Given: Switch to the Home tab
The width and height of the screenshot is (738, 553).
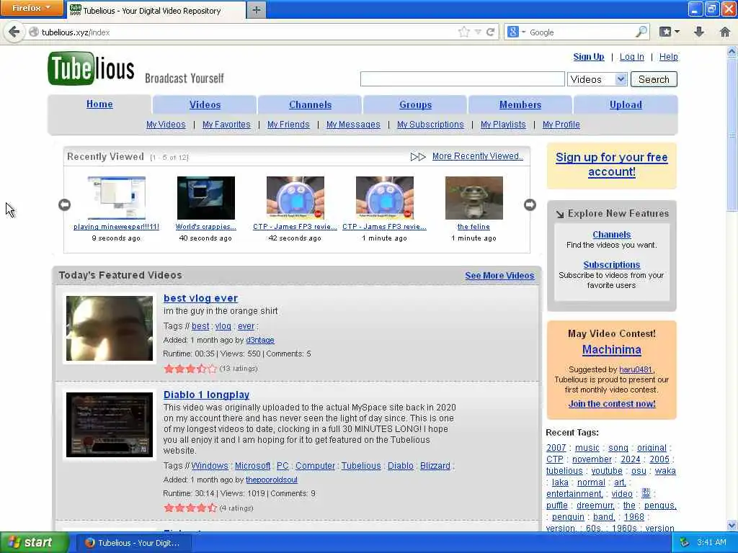Looking at the screenshot, I should tap(99, 104).
